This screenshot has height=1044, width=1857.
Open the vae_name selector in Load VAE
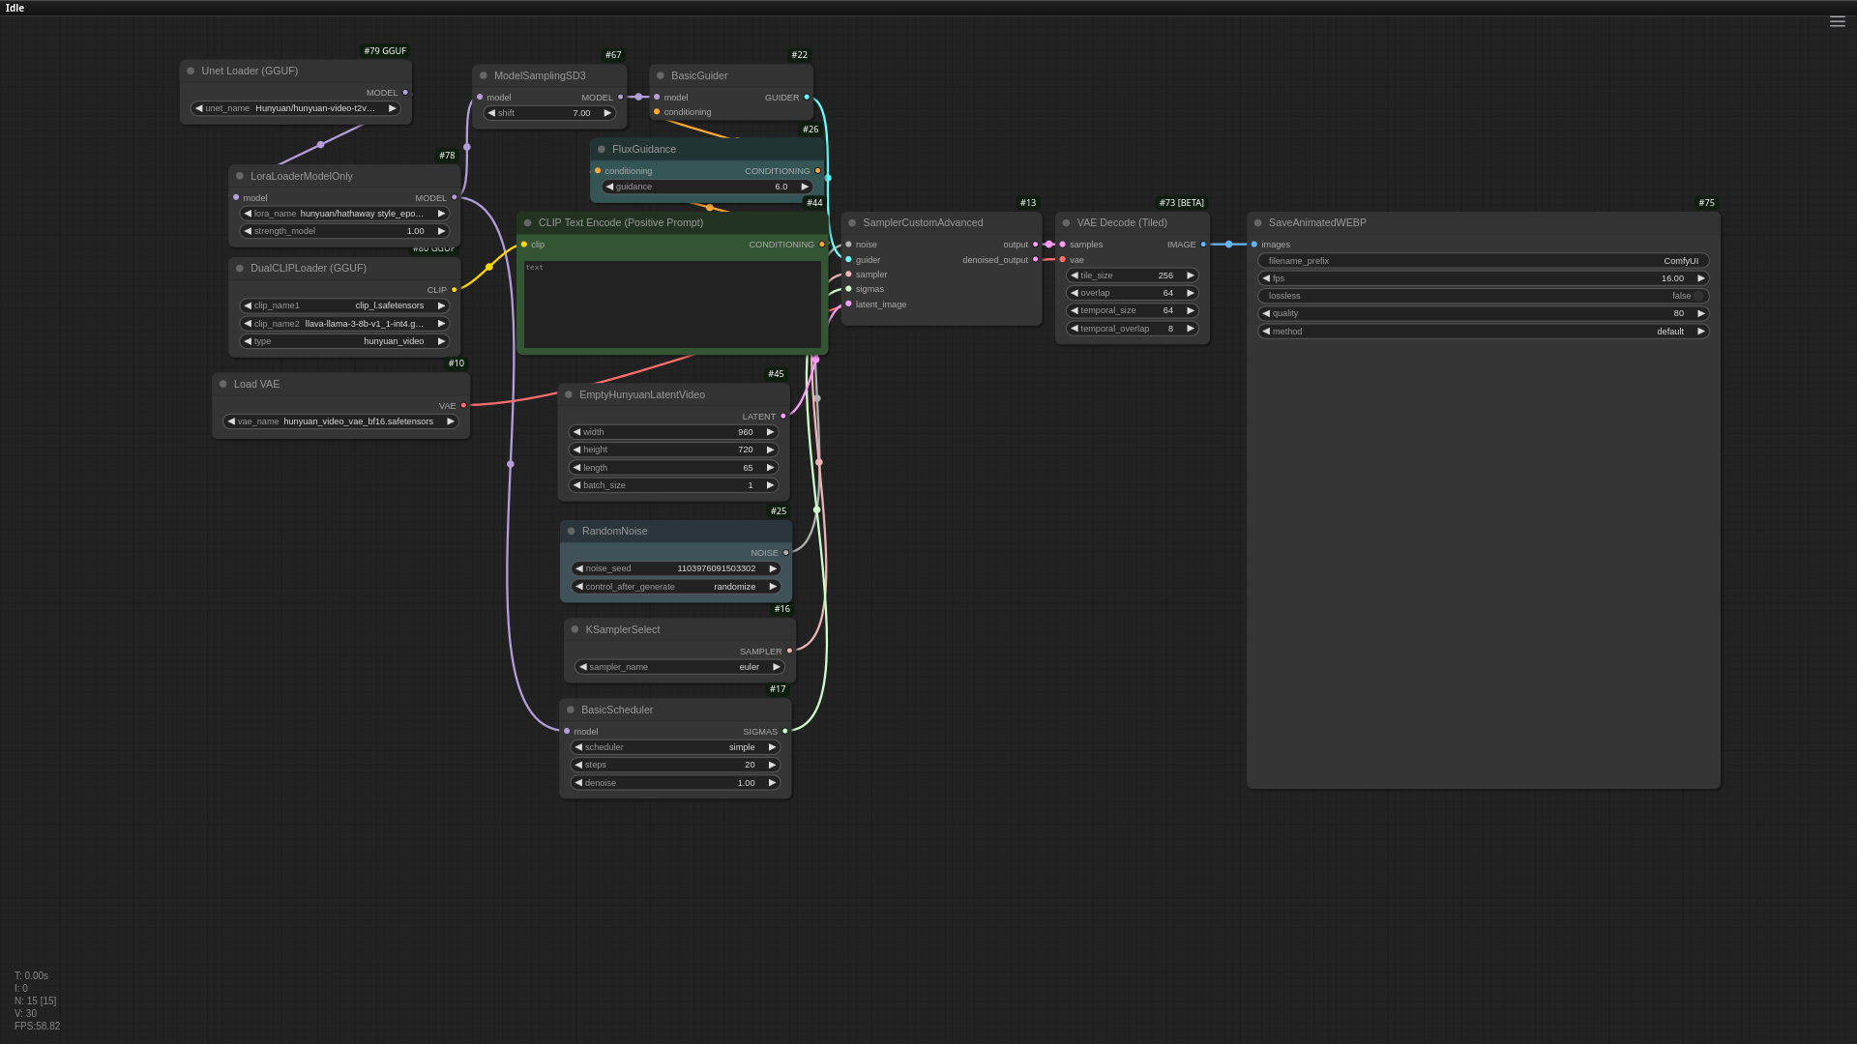tap(340, 421)
